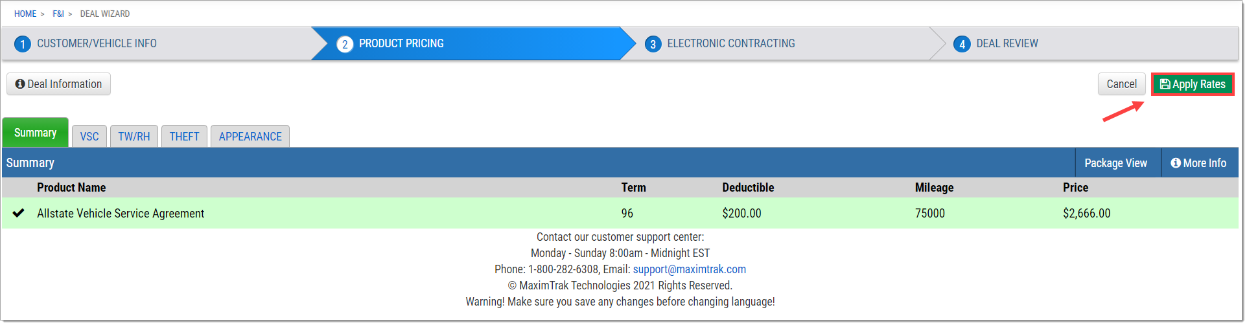This screenshot has height=325, width=1247.
Task: Click the info icon on Deal Information
Action: pos(20,84)
